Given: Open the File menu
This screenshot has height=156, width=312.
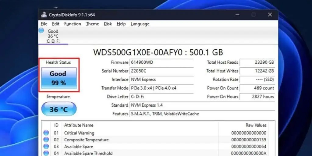Looking at the screenshot, I should pyautogui.click(x=44, y=24).
